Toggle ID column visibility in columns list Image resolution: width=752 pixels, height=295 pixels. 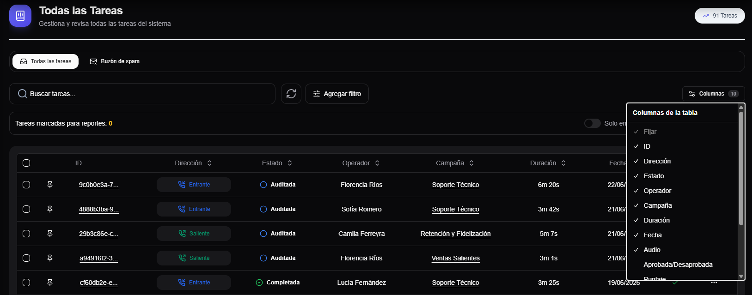682,146
